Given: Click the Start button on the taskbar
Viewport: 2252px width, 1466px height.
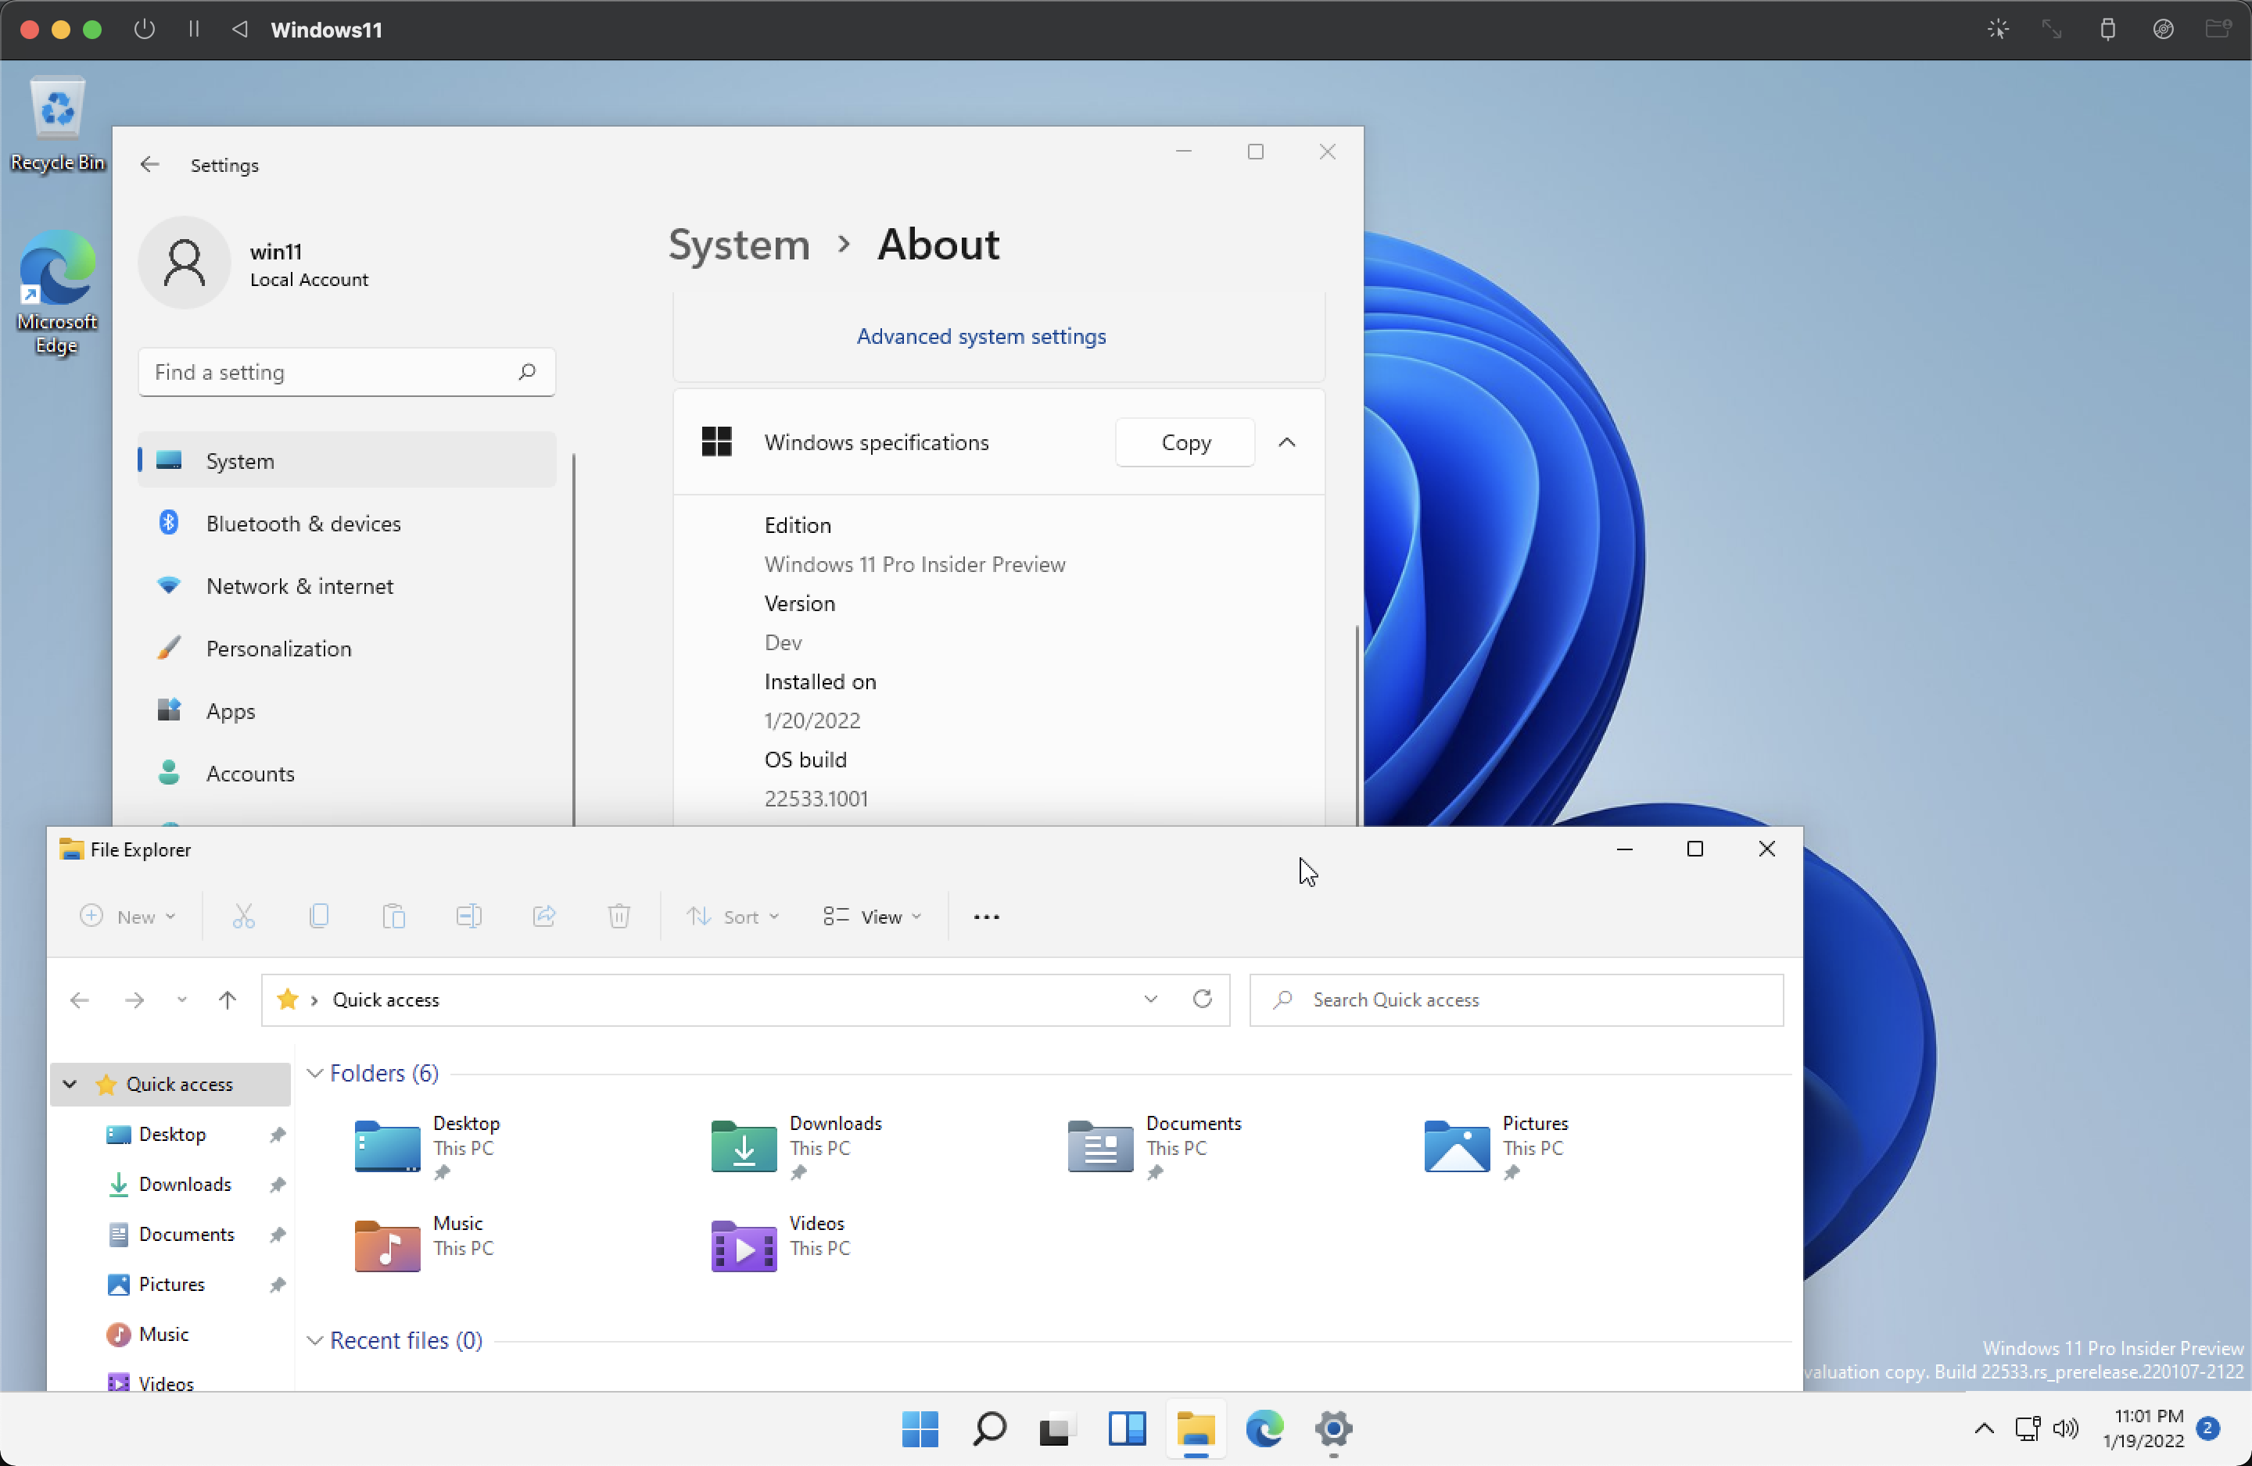Looking at the screenshot, I should [x=920, y=1430].
